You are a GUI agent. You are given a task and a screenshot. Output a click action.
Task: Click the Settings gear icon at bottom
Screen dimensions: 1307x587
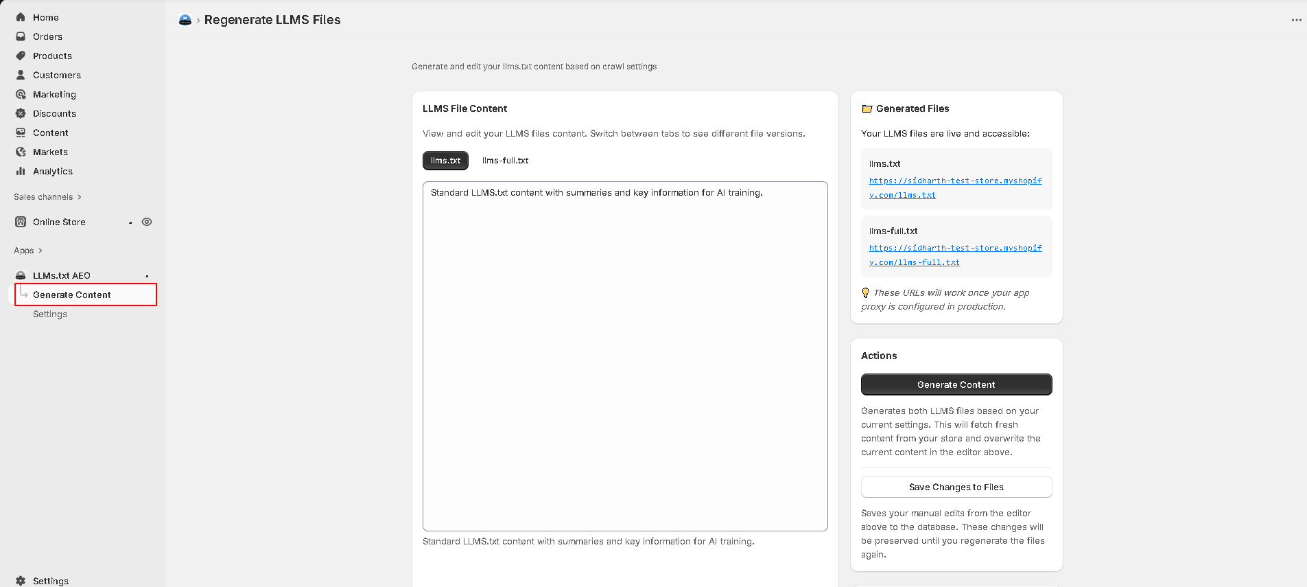coord(21,580)
